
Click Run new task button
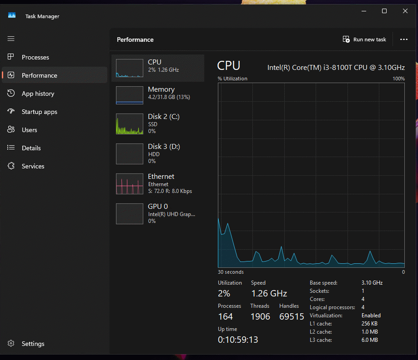(x=364, y=39)
